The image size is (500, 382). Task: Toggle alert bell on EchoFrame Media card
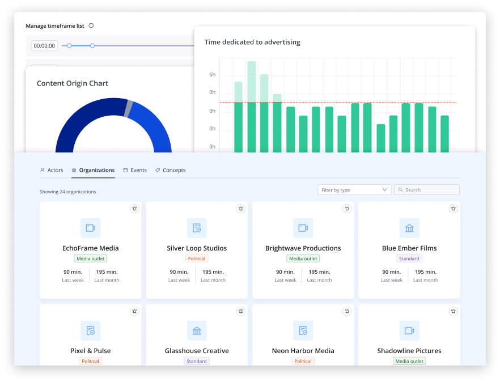pyautogui.click(x=134, y=209)
